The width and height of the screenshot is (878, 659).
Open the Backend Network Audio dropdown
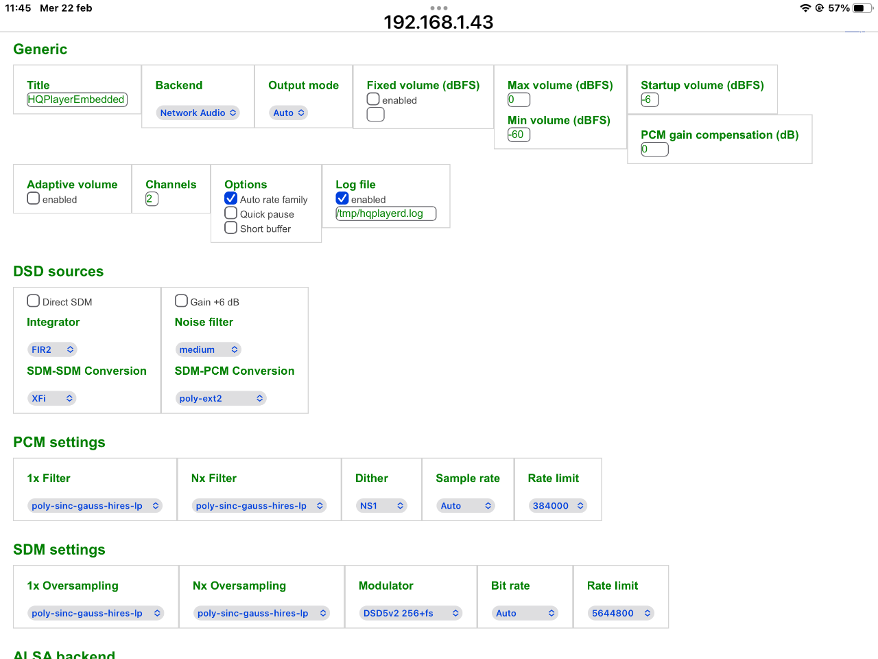(198, 113)
